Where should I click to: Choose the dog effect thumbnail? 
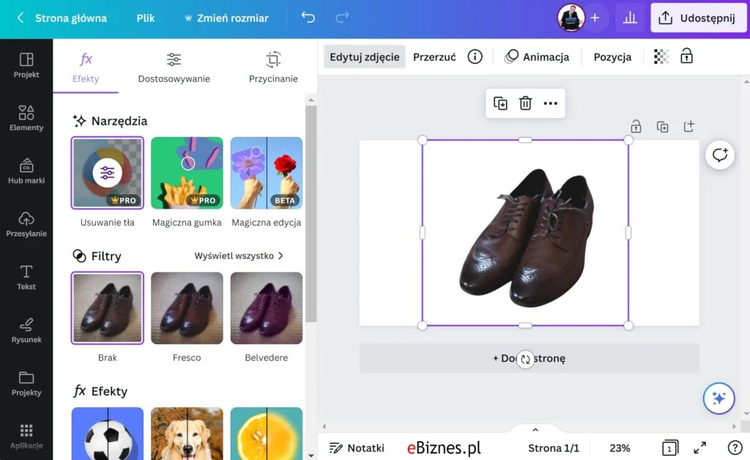(187, 433)
